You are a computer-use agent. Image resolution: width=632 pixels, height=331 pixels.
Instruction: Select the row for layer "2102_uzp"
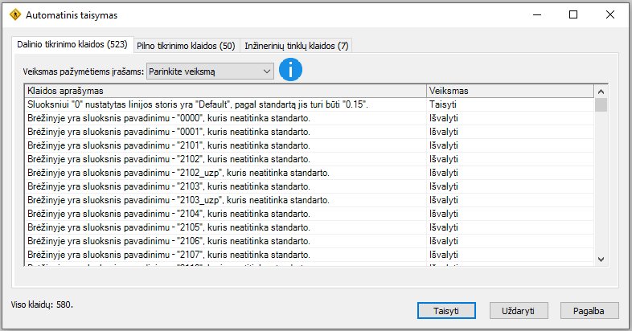(x=309, y=173)
